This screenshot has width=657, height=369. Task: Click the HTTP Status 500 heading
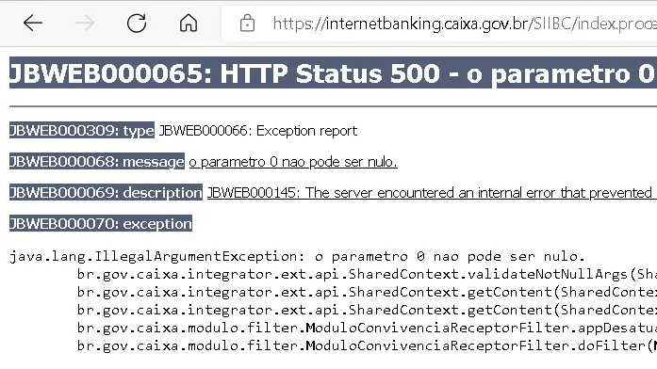[333, 72]
